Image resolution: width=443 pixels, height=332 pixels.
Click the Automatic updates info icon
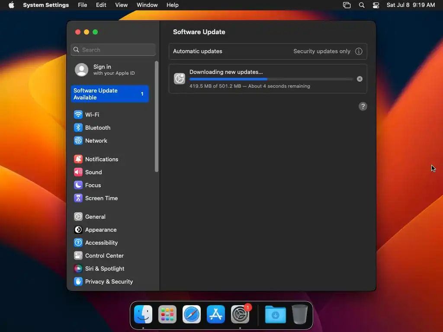[x=359, y=51]
